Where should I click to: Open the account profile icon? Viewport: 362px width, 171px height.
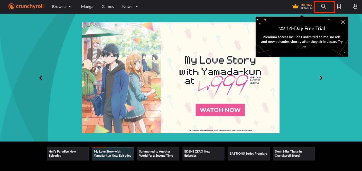point(355,7)
